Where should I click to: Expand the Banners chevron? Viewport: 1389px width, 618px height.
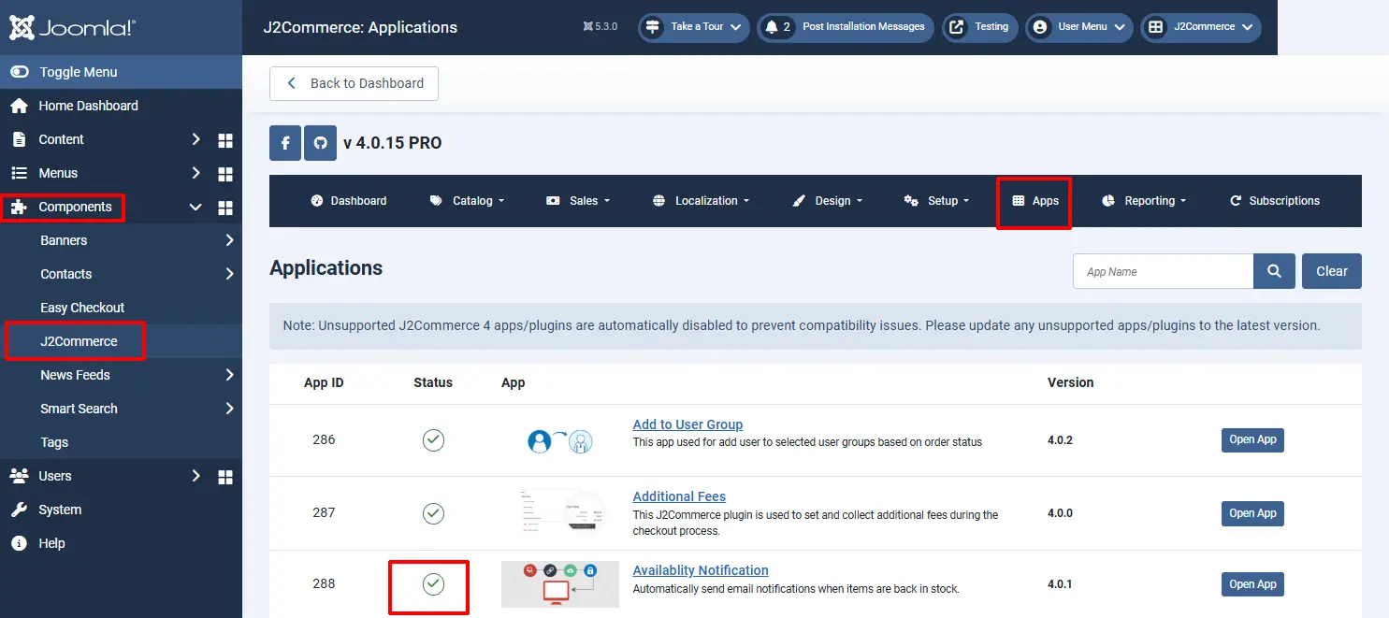click(x=229, y=240)
